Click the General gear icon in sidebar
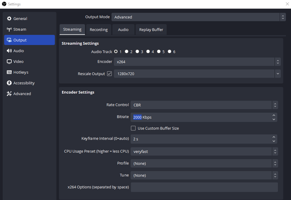 [x=9, y=18]
